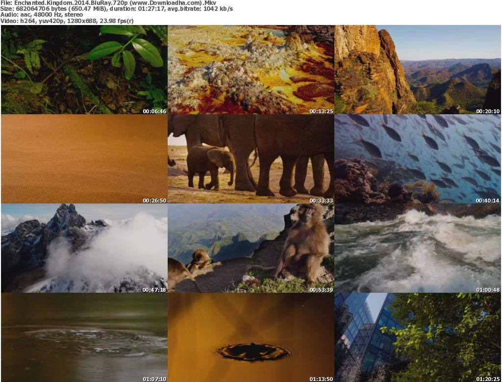
Task: Select the golden droplet frame at 01:13:50
Action: click(x=251, y=337)
